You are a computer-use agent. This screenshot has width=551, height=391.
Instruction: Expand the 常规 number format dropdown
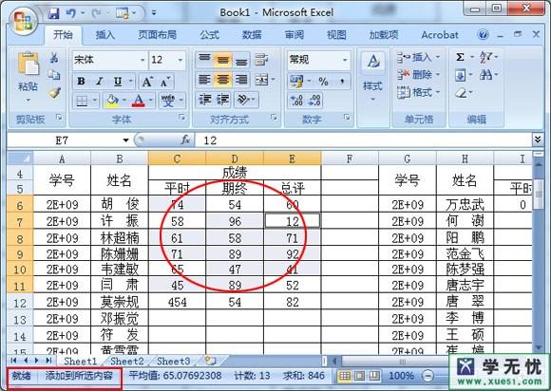tap(345, 60)
